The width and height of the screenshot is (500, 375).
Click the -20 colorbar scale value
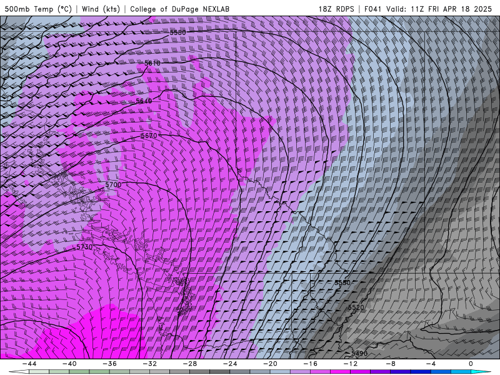[270, 364]
